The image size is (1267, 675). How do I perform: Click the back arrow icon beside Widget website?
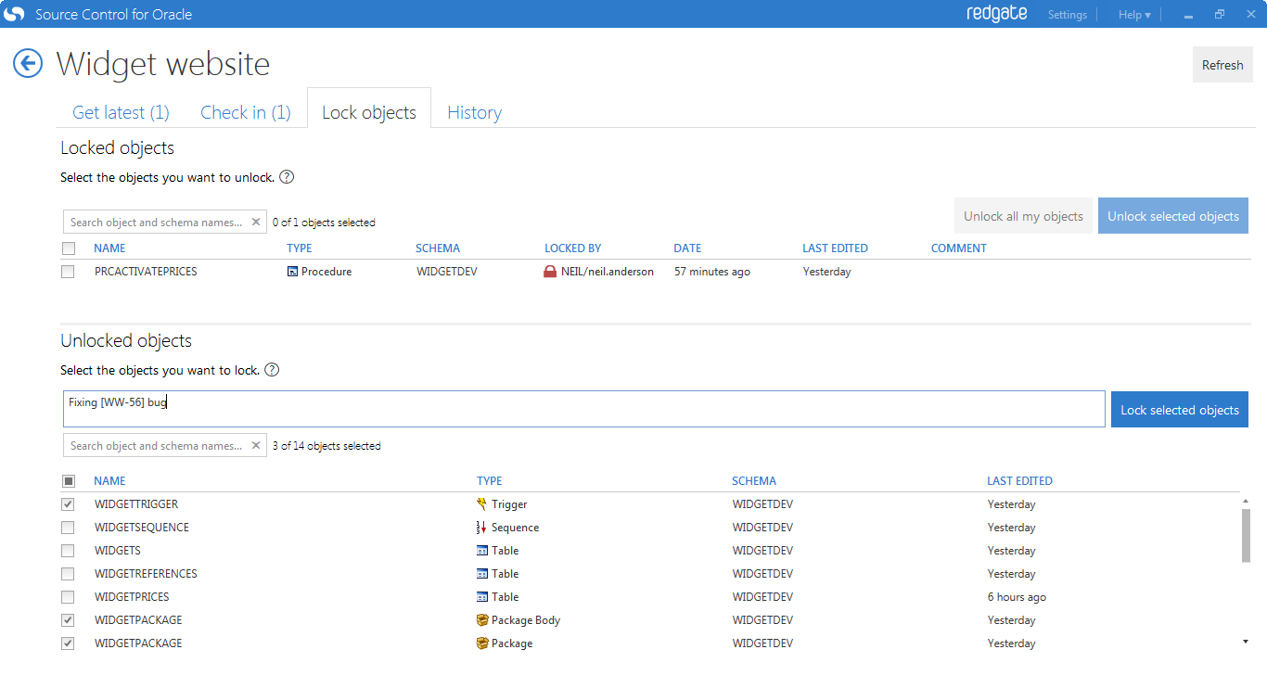click(x=28, y=63)
